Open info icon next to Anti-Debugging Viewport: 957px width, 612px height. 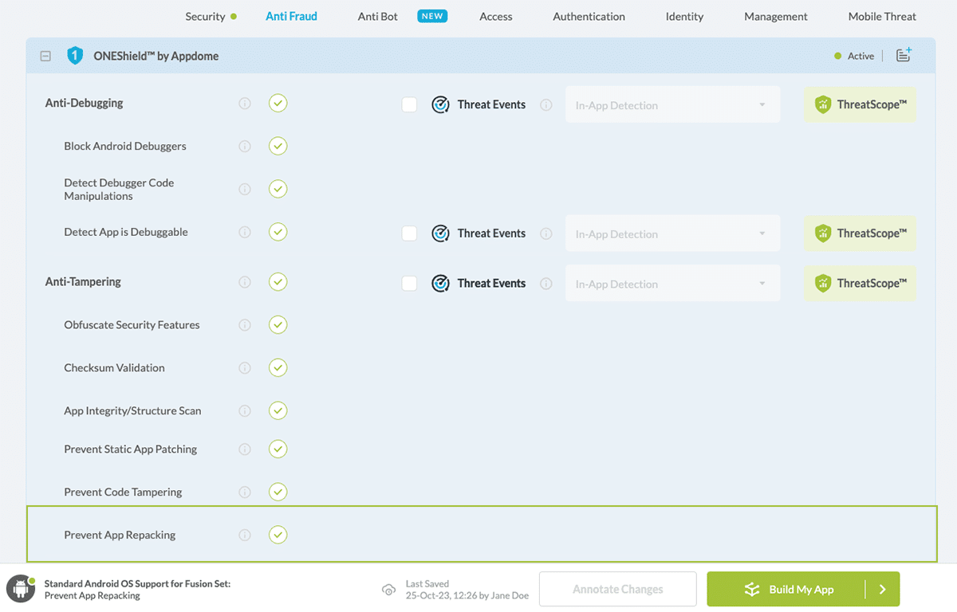245,104
